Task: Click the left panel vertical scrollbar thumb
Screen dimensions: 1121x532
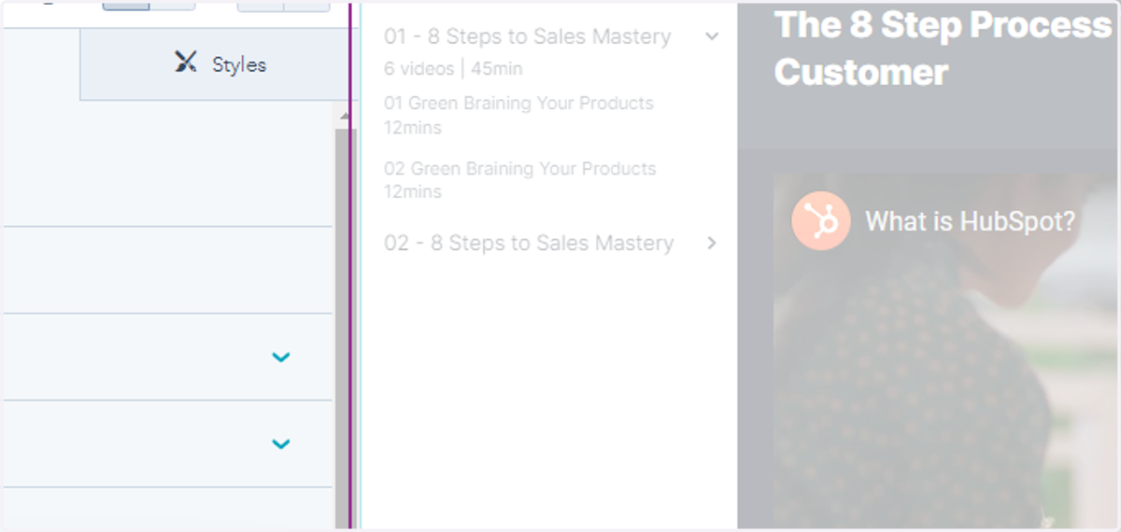Action: (343, 327)
